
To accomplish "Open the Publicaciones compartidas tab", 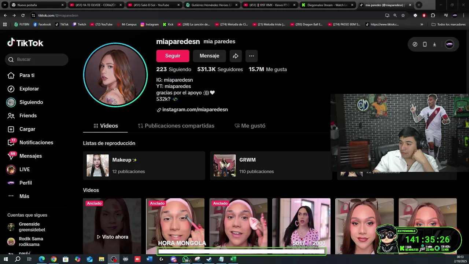I will tap(176, 126).
